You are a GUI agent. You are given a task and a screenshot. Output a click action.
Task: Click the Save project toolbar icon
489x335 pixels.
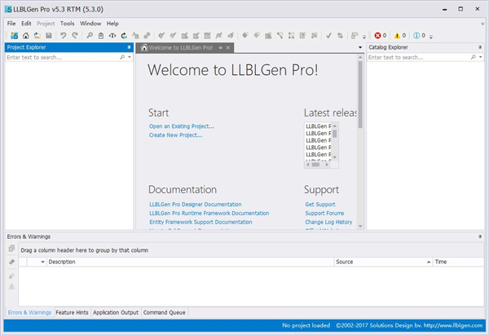[x=49, y=36]
